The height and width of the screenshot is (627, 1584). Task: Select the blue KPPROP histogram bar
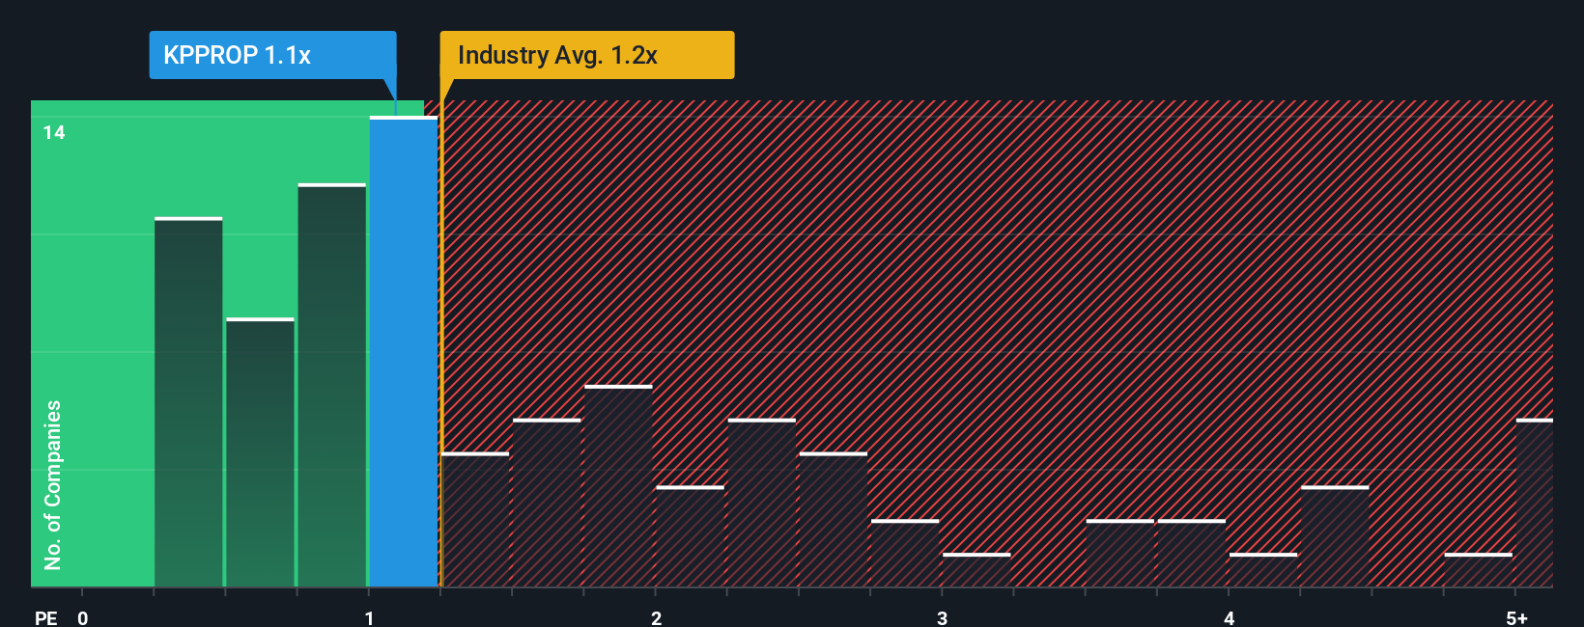(x=404, y=352)
